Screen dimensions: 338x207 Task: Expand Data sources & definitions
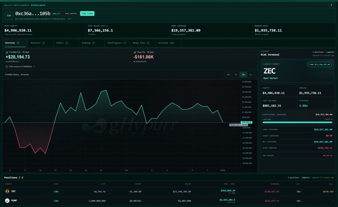pyautogui.click(x=20, y=67)
